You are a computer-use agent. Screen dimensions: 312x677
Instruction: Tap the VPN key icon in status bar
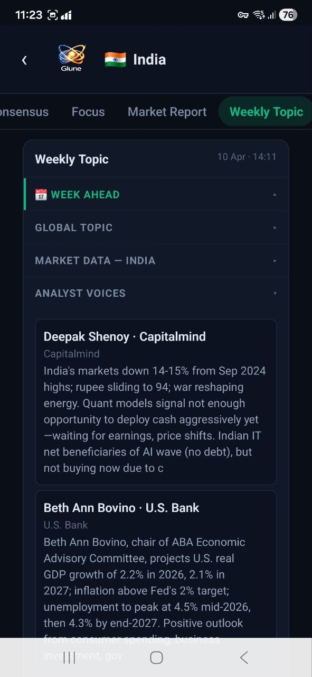coord(243,14)
